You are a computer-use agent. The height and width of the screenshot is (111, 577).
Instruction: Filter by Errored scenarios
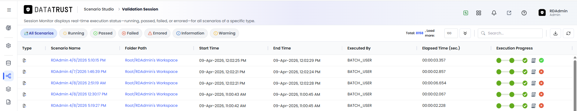click(158, 33)
